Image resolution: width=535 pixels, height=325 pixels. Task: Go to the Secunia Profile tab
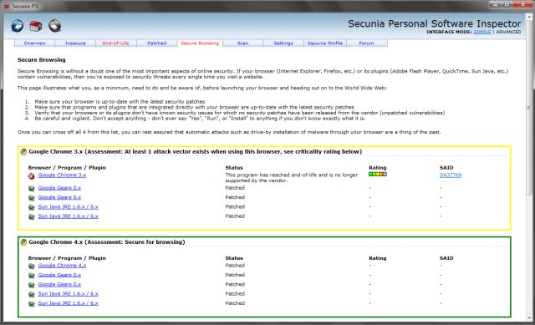point(325,43)
